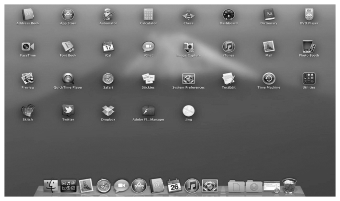Open Address Book in the Dock
The image size is (340, 201).
click(x=157, y=186)
